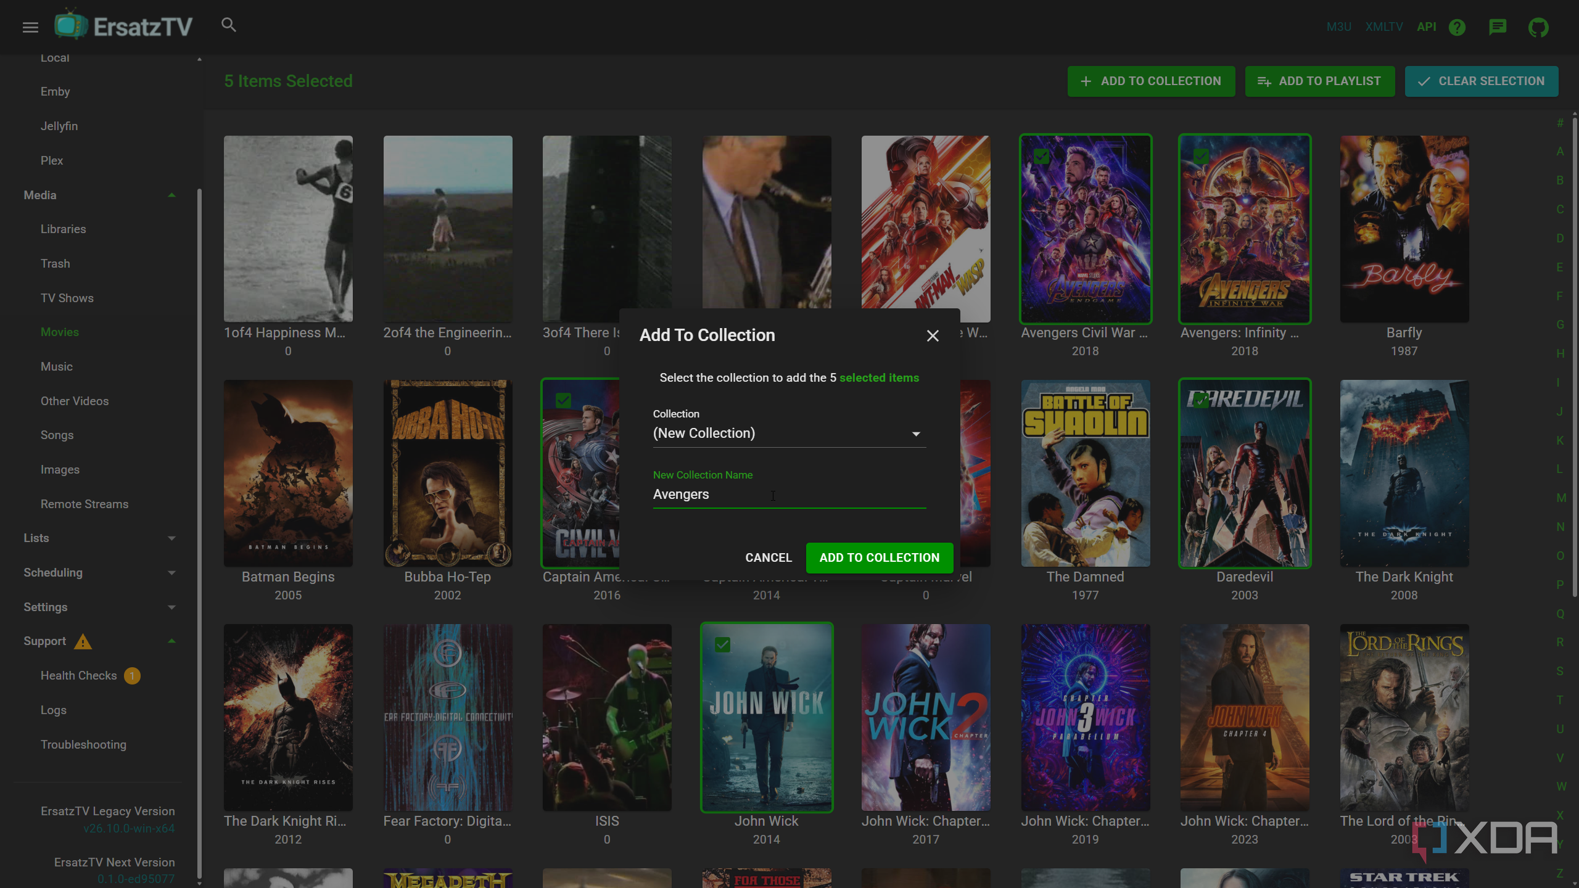Open the Batman Begins poster
Viewport: 1579px width, 888px height.
click(x=288, y=474)
